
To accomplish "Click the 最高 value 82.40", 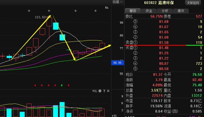I will 197,80.
